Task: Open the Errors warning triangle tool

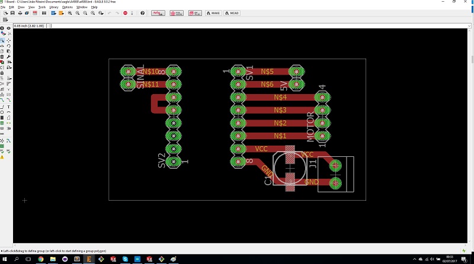Action: (2, 157)
